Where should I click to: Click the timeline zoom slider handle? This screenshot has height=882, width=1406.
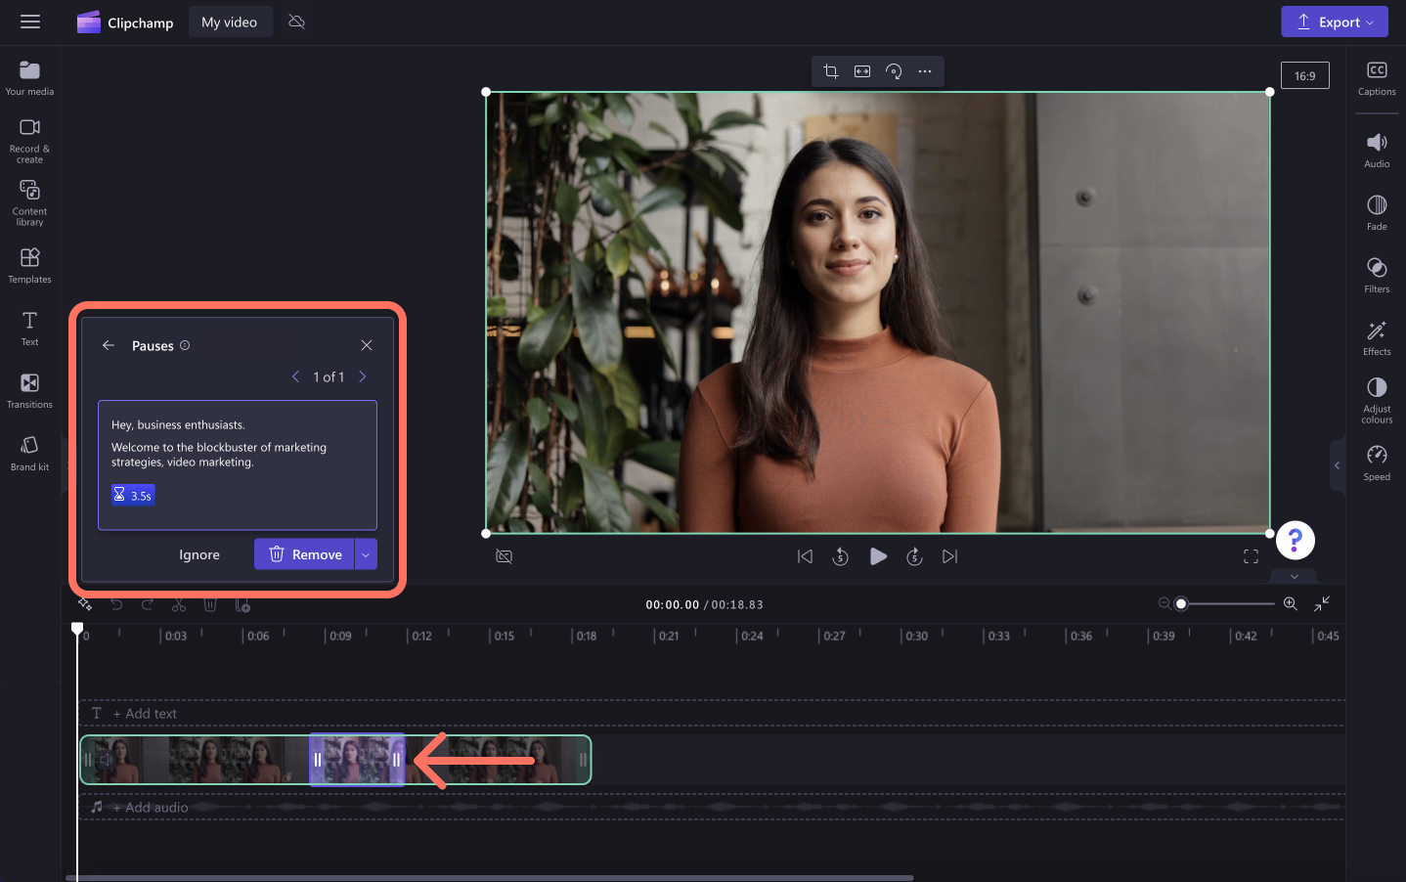[1181, 603]
